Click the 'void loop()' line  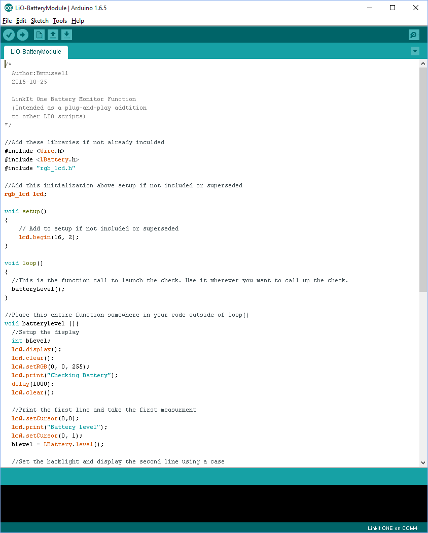(24, 263)
